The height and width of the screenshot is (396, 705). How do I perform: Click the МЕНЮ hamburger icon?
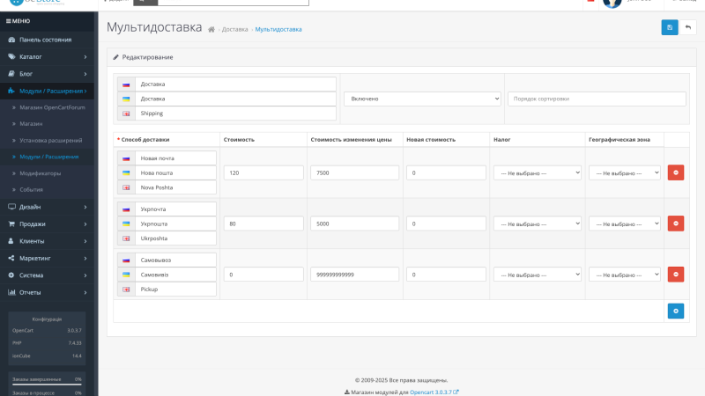click(8, 21)
